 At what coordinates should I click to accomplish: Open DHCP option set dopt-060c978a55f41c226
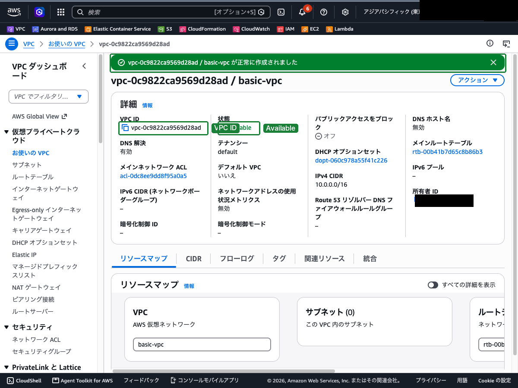[351, 160]
